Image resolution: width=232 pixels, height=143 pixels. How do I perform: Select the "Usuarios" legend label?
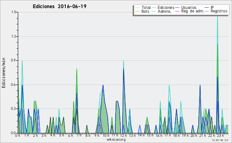click(189, 7)
